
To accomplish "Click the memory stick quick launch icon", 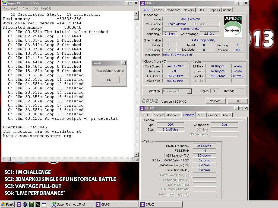I will (x=37, y=205).
